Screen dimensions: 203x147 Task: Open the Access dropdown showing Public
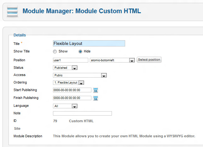pos(104,75)
